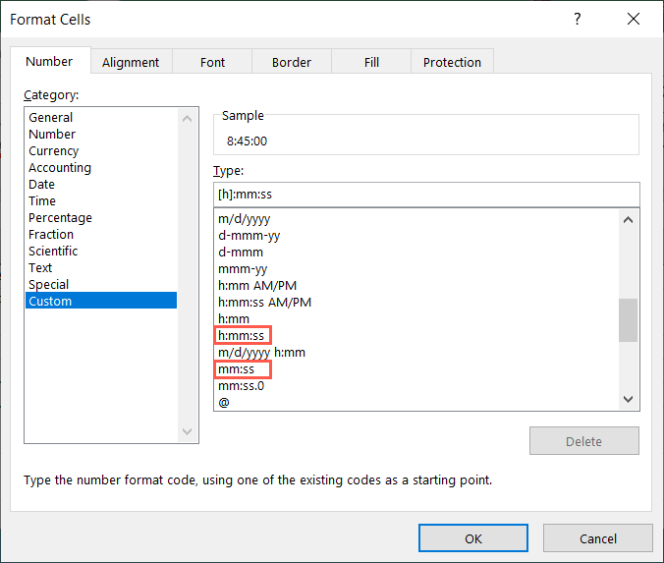Click the Help question mark icon
Image resolution: width=664 pixels, height=563 pixels.
pyautogui.click(x=577, y=19)
